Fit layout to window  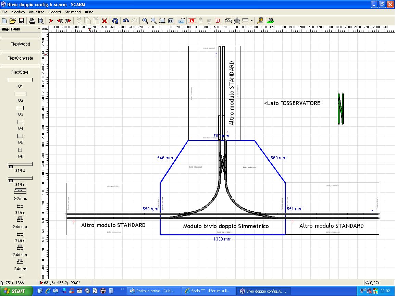162,21
